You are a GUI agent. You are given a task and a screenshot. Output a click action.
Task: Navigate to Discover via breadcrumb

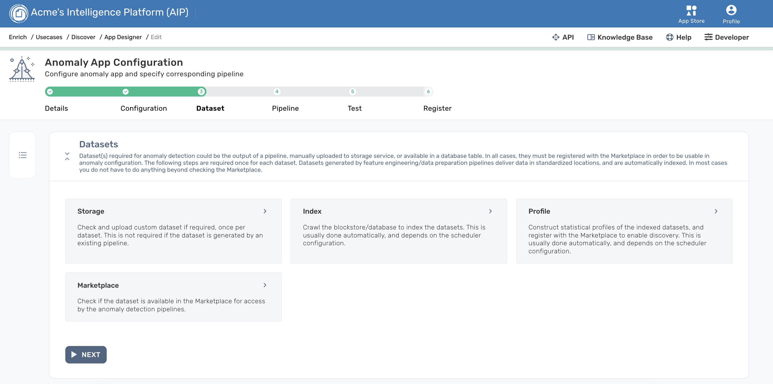(83, 37)
